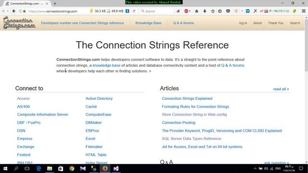
Task: Click the green padlock security icon
Action: [25, 11]
